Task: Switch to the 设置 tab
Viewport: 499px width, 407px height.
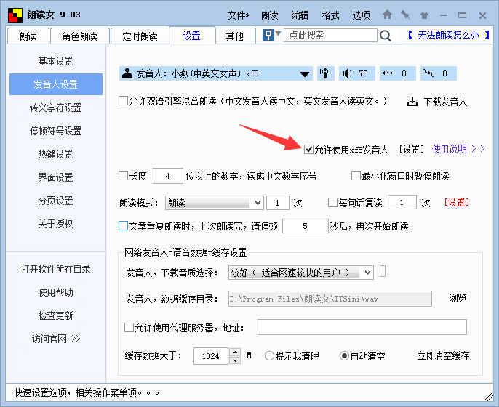Action: [192, 36]
